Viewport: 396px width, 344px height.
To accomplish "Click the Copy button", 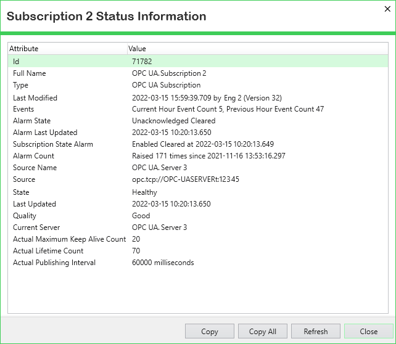I will (x=210, y=331).
